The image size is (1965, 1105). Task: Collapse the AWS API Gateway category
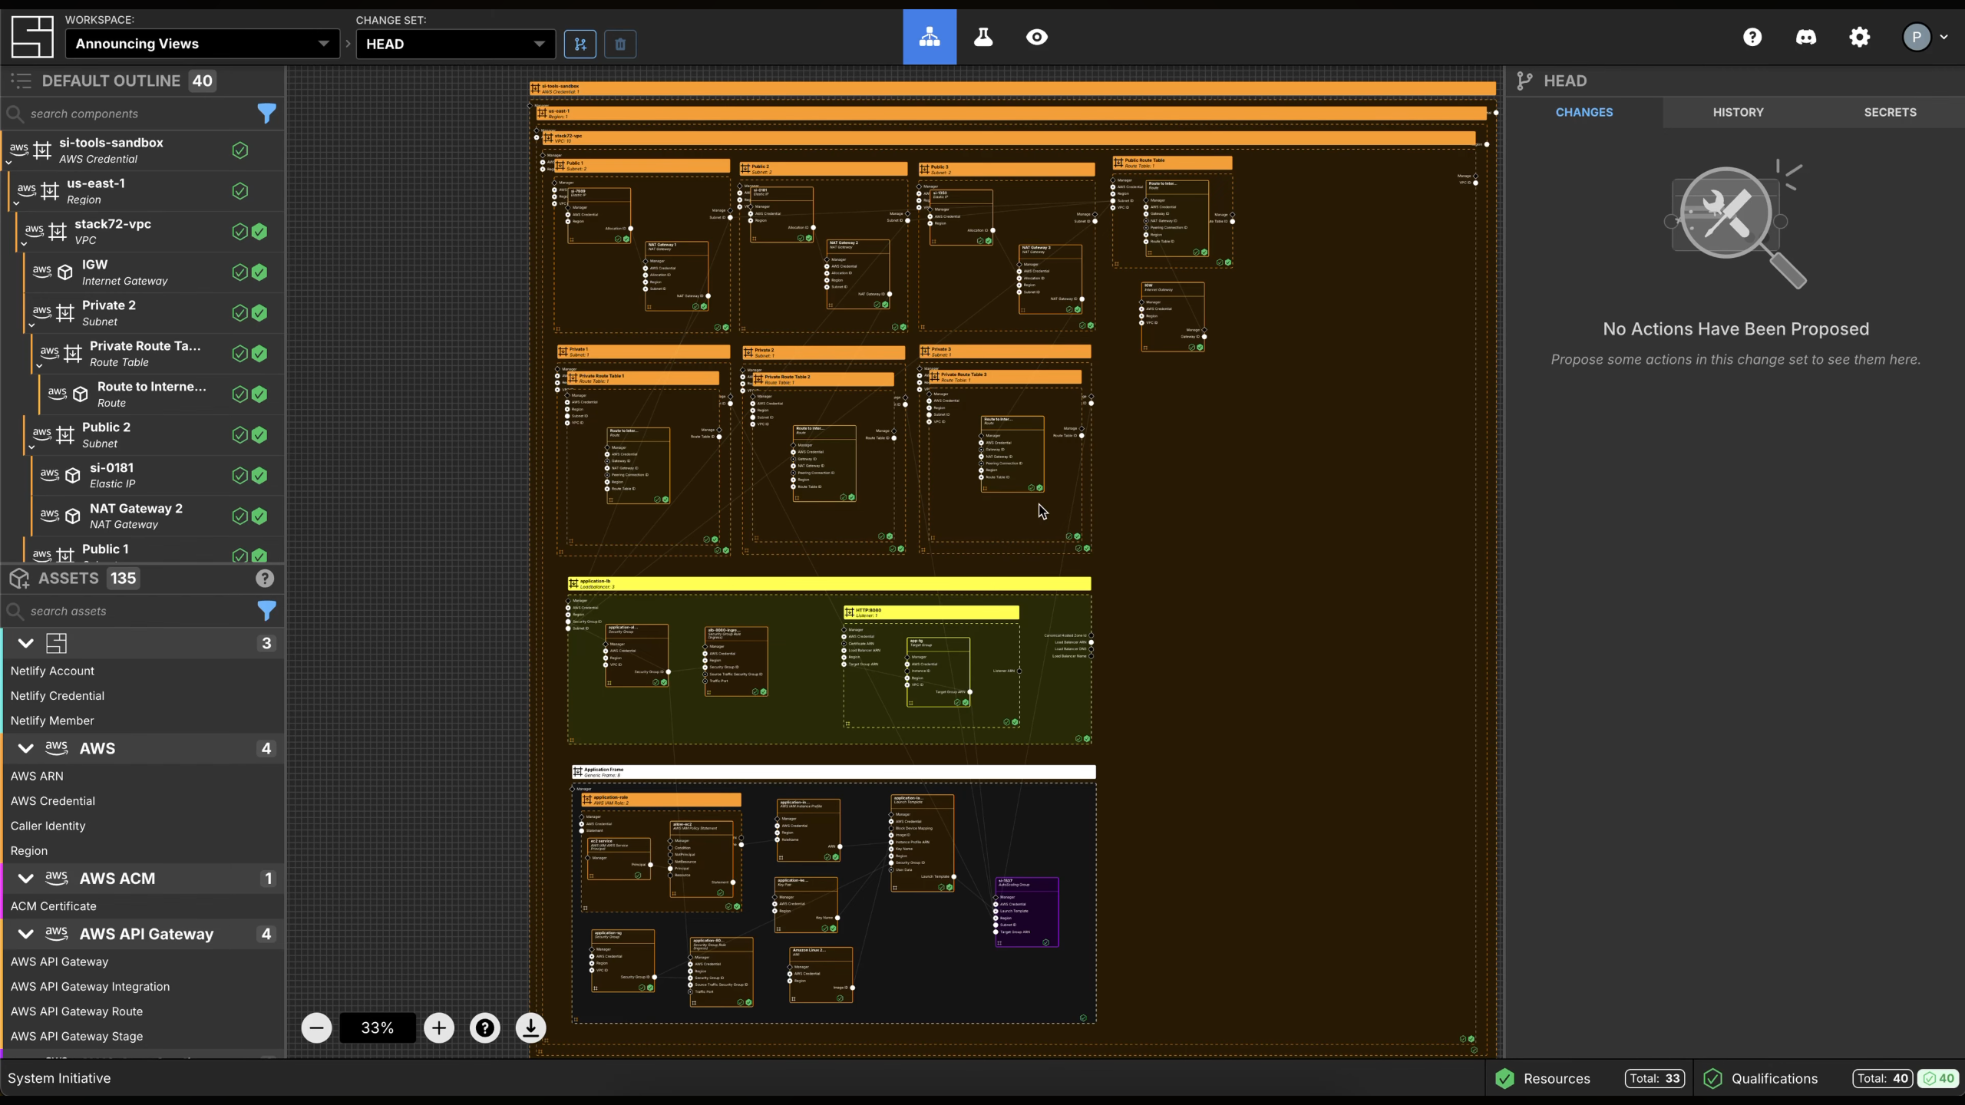coord(25,934)
